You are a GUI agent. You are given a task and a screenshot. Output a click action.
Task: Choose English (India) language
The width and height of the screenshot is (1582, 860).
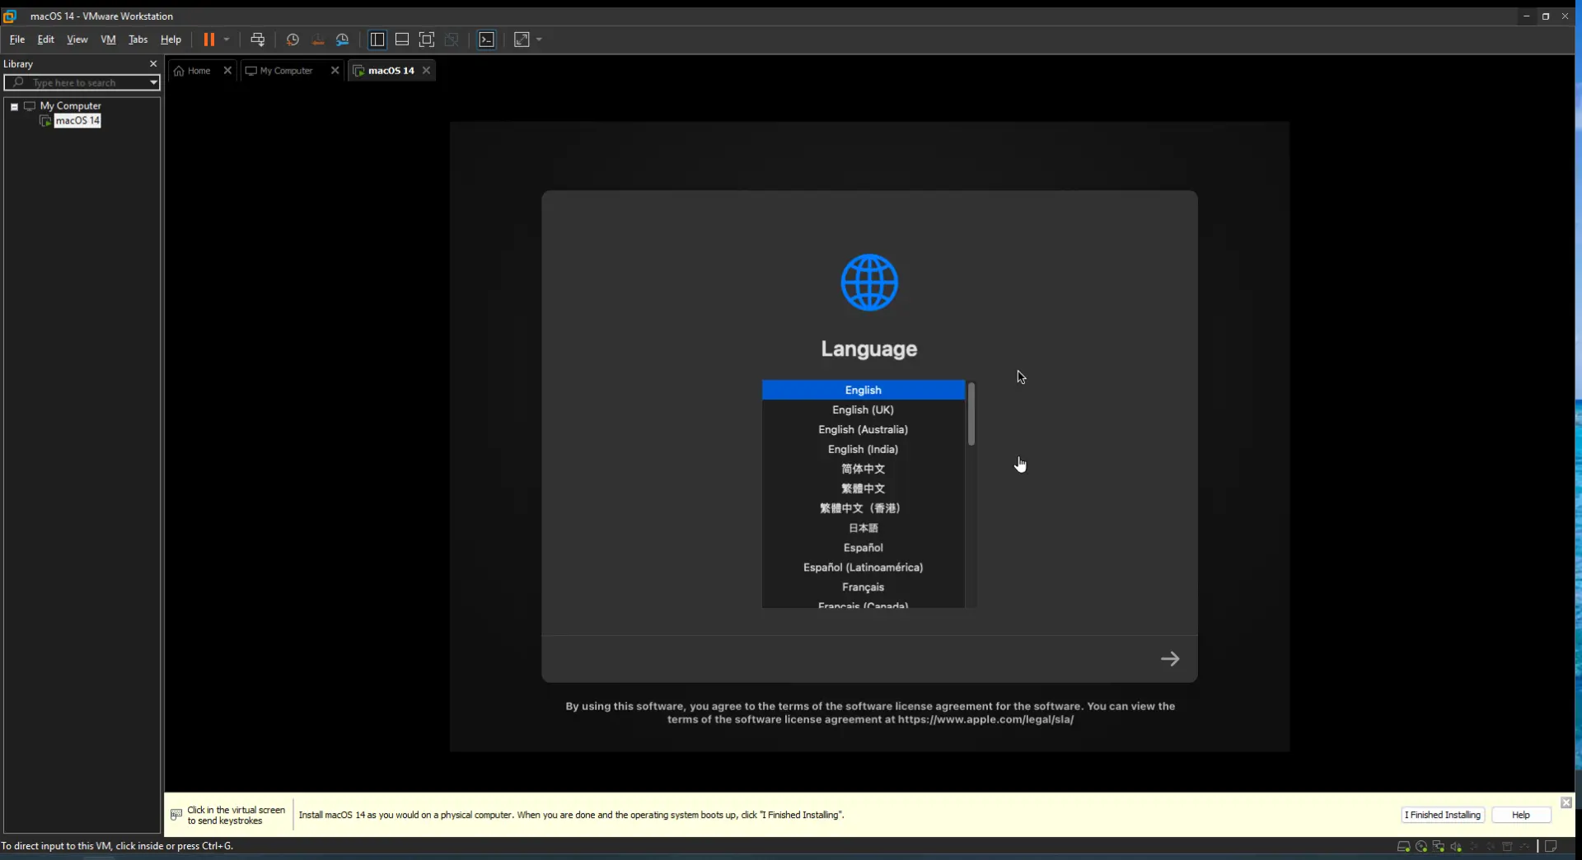[x=863, y=449]
